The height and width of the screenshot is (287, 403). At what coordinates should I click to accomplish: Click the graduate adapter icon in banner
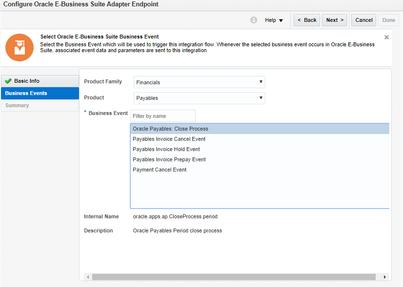coord(20,47)
